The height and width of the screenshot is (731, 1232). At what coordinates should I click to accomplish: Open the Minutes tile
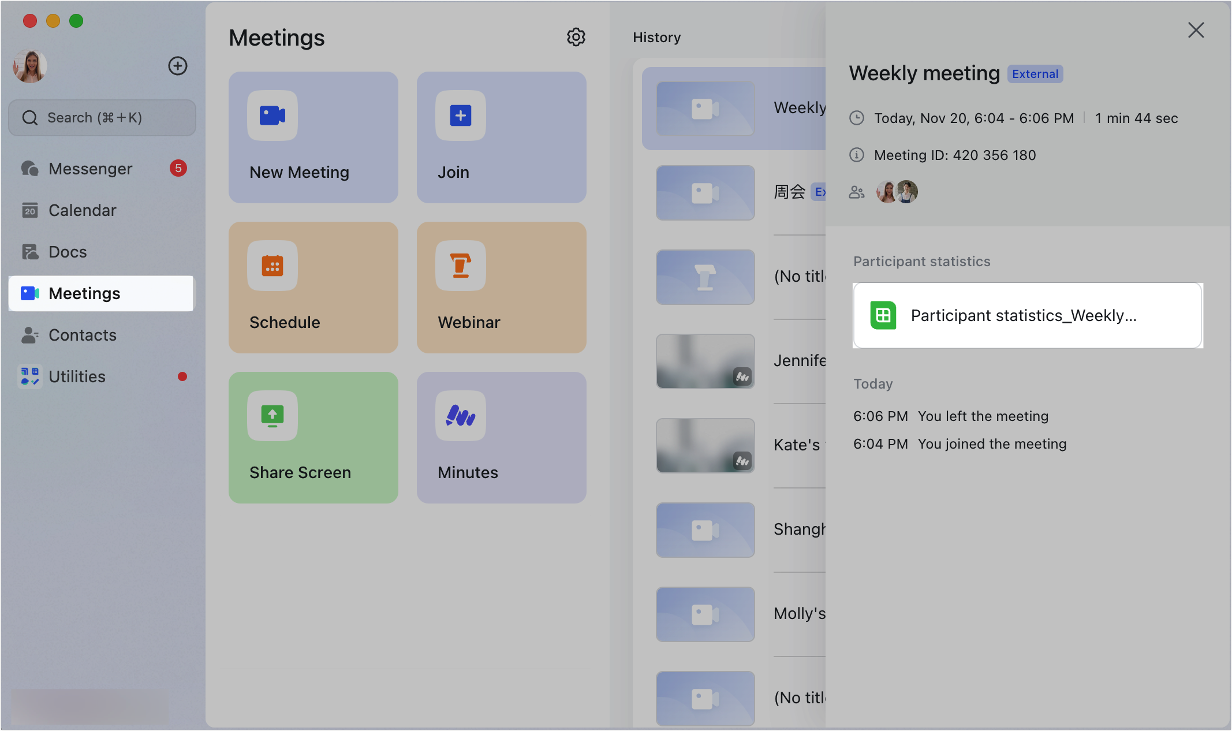coord(501,438)
